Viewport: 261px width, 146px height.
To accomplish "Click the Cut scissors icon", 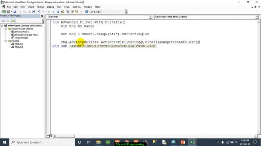I will tap(20, 12).
